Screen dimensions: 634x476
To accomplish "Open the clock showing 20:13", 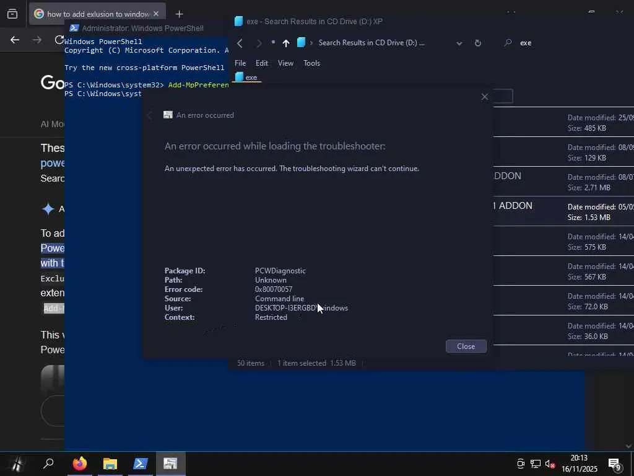I will point(579,464).
